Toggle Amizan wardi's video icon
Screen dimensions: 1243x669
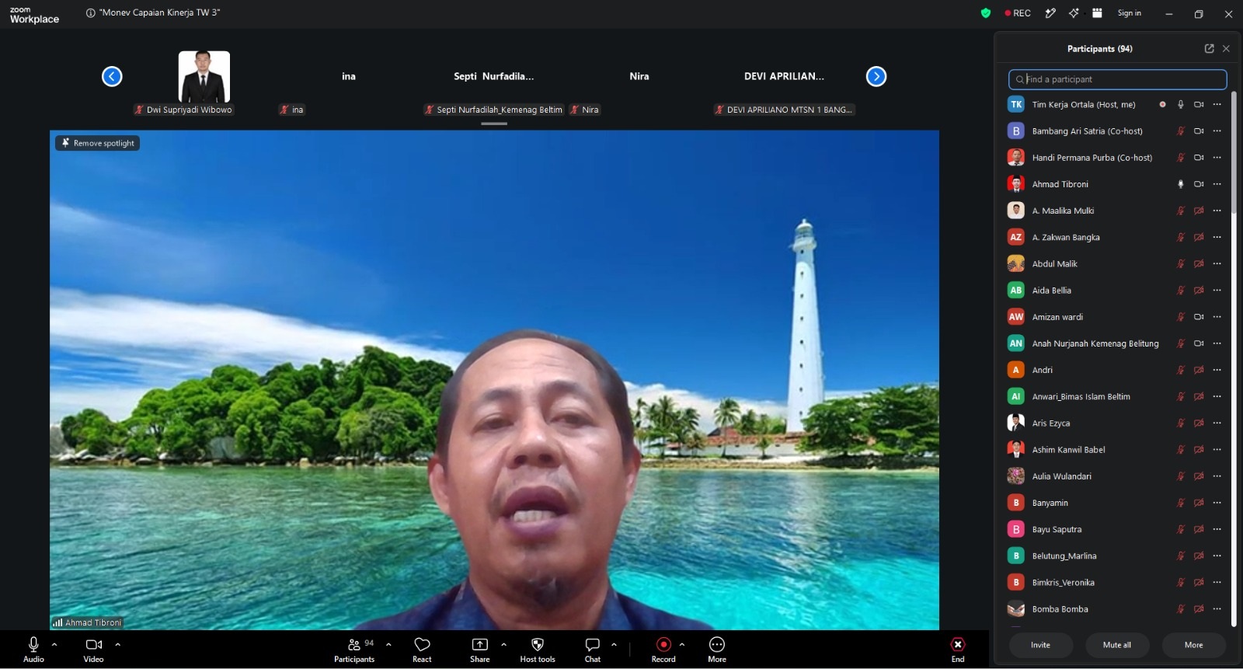(x=1199, y=317)
